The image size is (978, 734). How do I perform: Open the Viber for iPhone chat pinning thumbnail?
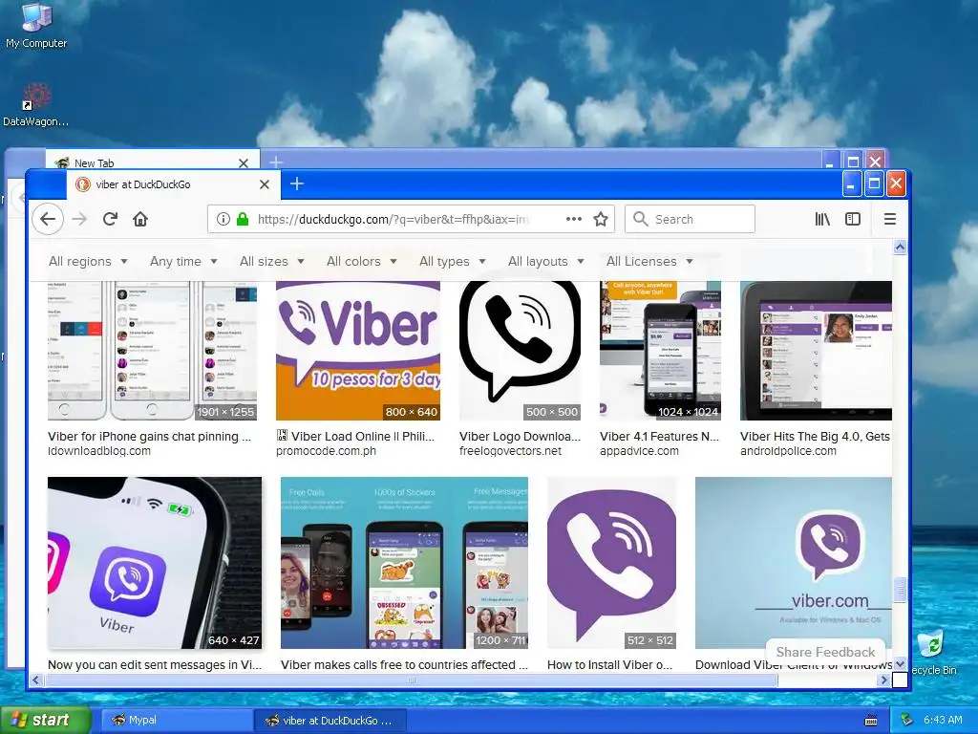152,351
